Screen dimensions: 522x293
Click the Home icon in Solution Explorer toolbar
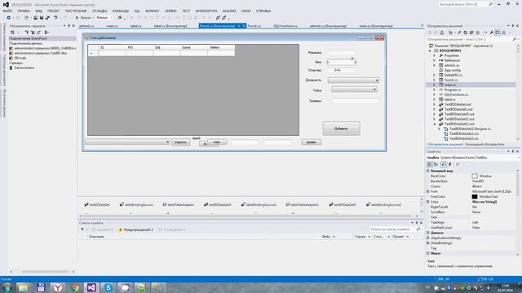click(442, 33)
